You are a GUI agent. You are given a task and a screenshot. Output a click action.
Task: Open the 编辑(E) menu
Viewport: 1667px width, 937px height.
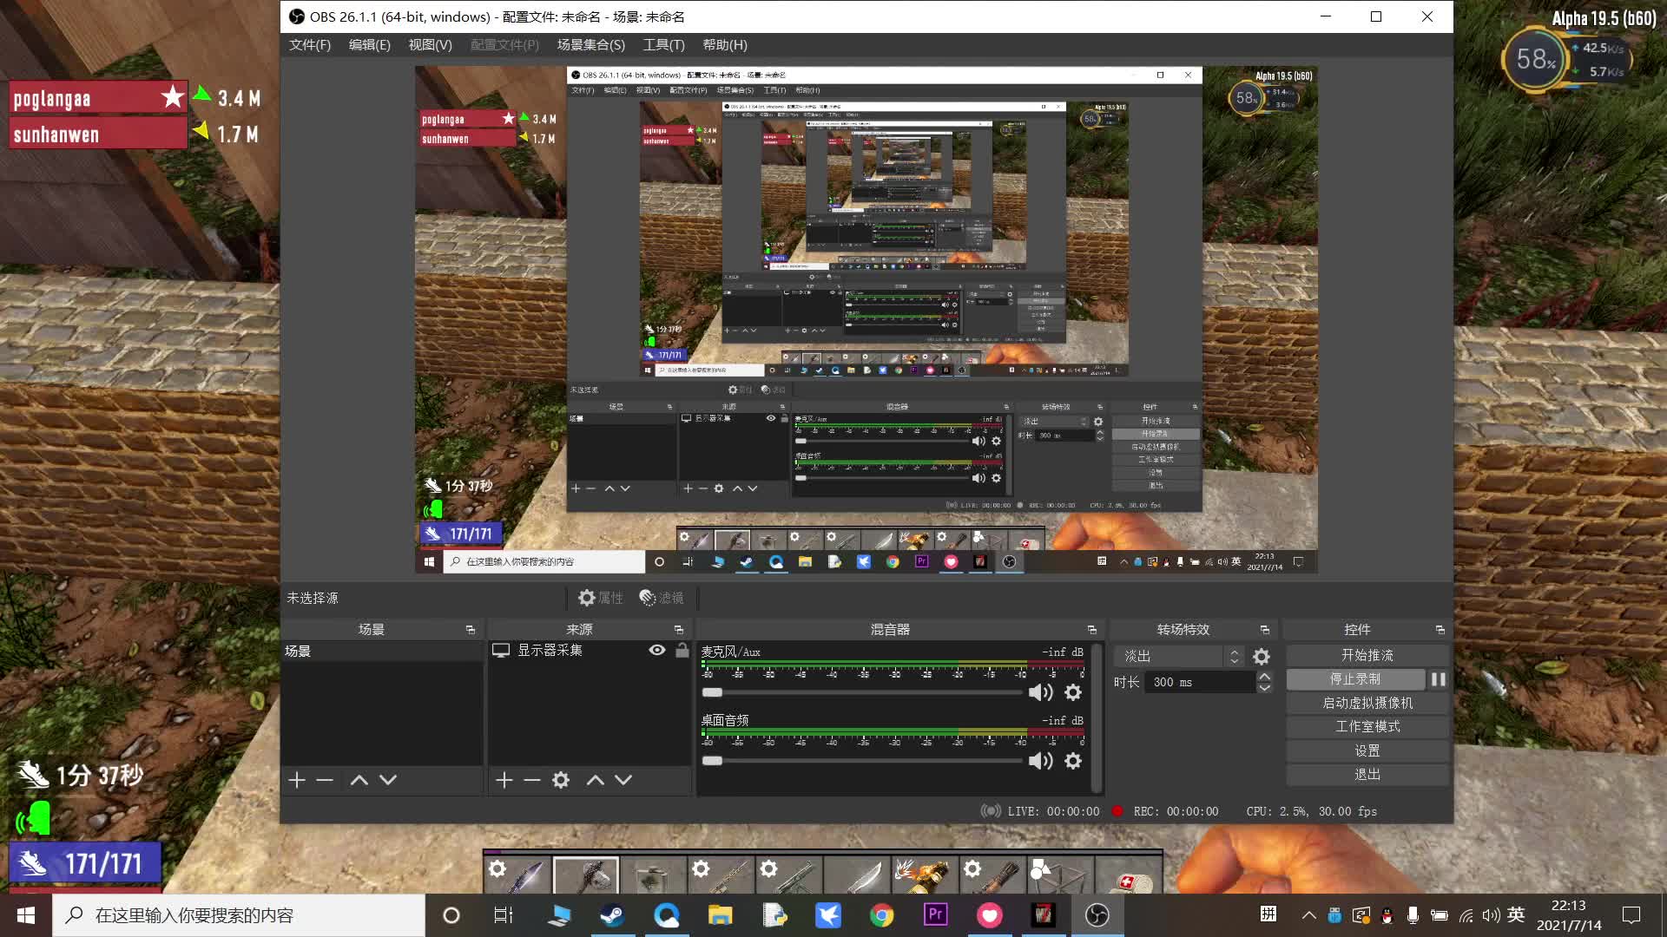[x=370, y=45]
